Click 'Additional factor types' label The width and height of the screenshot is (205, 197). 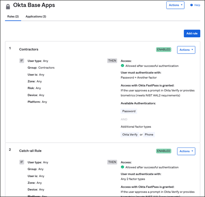(136, 127)
